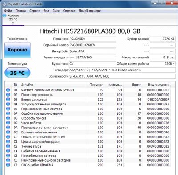178x175 pixels.
Task: Open the Диск menu
Action: 56,11
